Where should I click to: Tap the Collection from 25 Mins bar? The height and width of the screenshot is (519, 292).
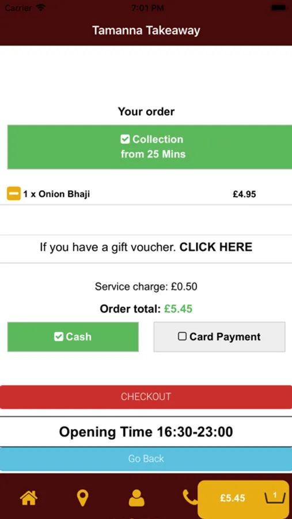(150, 147)
